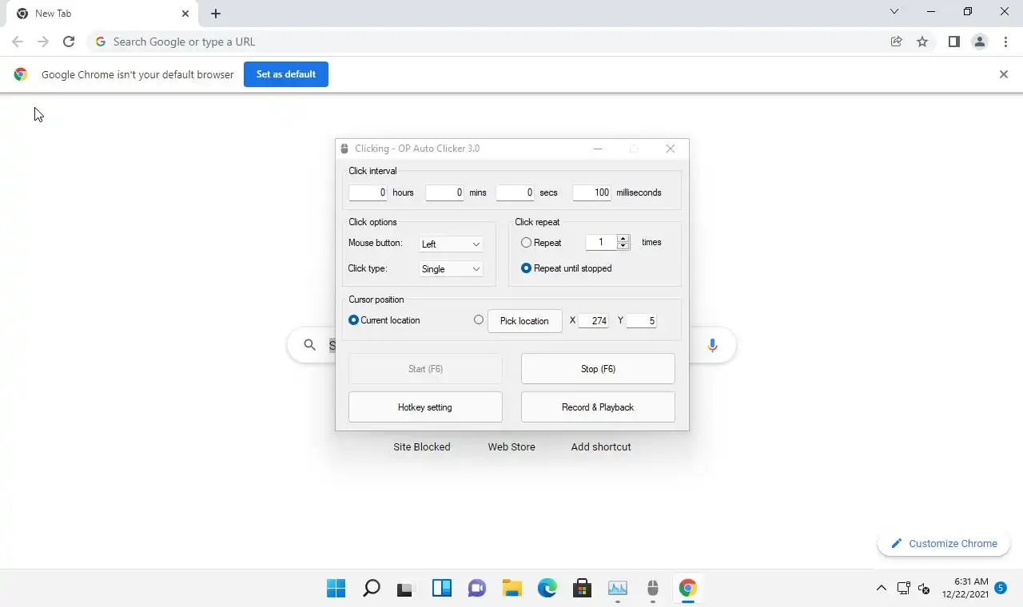The image size is (1023, 607).
Task: Open Widgets from taskbar
Action: point(441,589)
